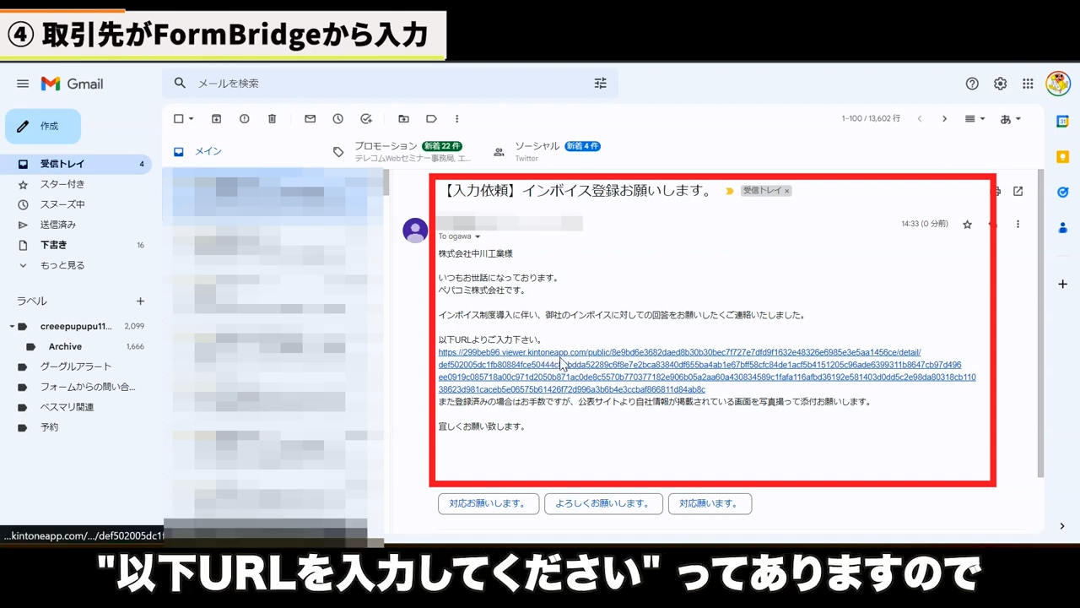This screenshot has height=608, width=1080.
Task: Click the delete trash icon
Action: click(272, 119)
